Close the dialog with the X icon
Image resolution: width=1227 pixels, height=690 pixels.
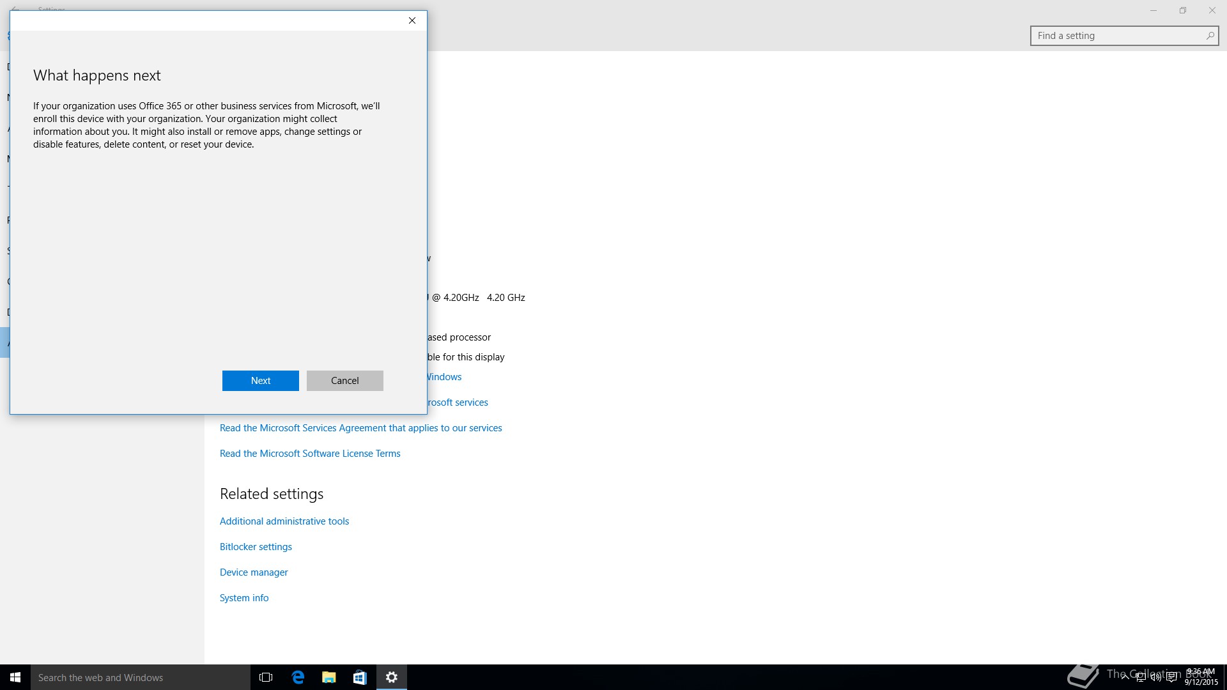point(412,20)
